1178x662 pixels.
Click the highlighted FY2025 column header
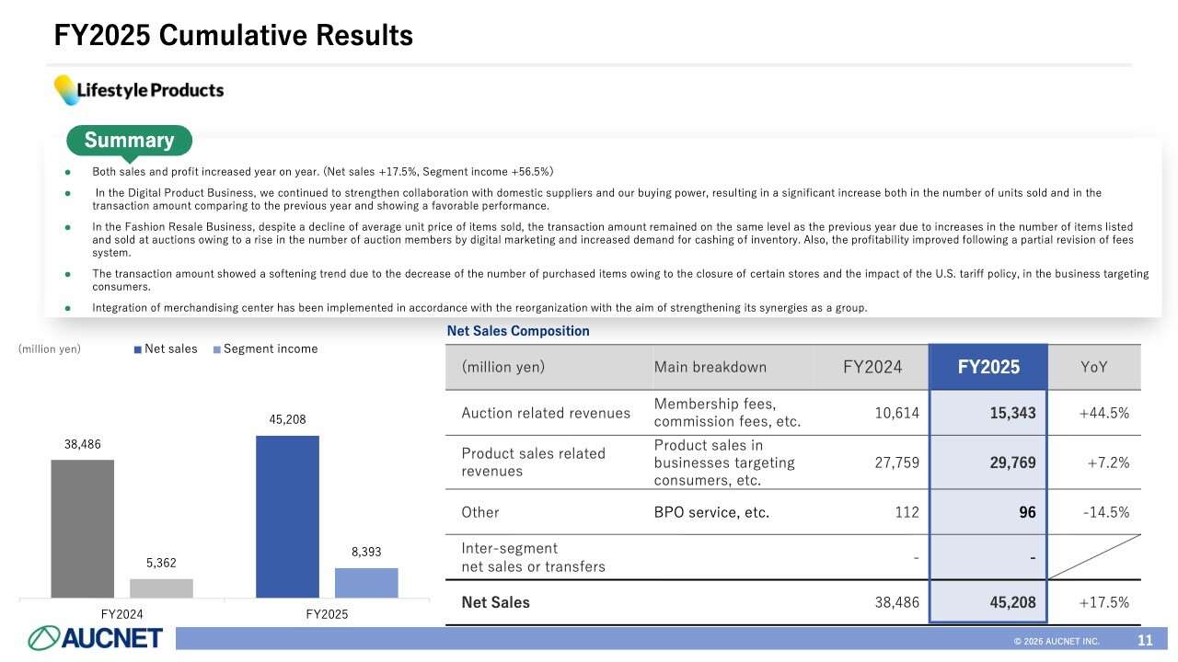988,368
